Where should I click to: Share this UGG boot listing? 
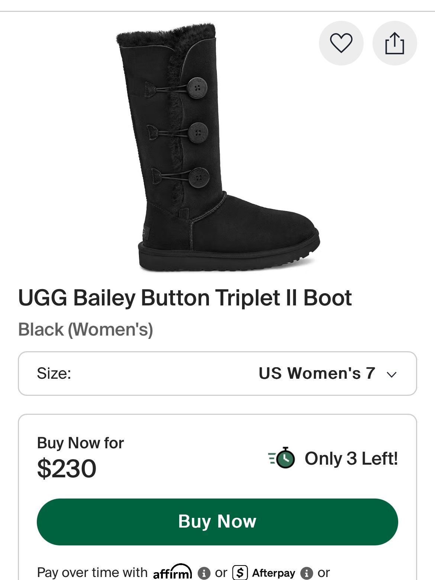[394, 43]
